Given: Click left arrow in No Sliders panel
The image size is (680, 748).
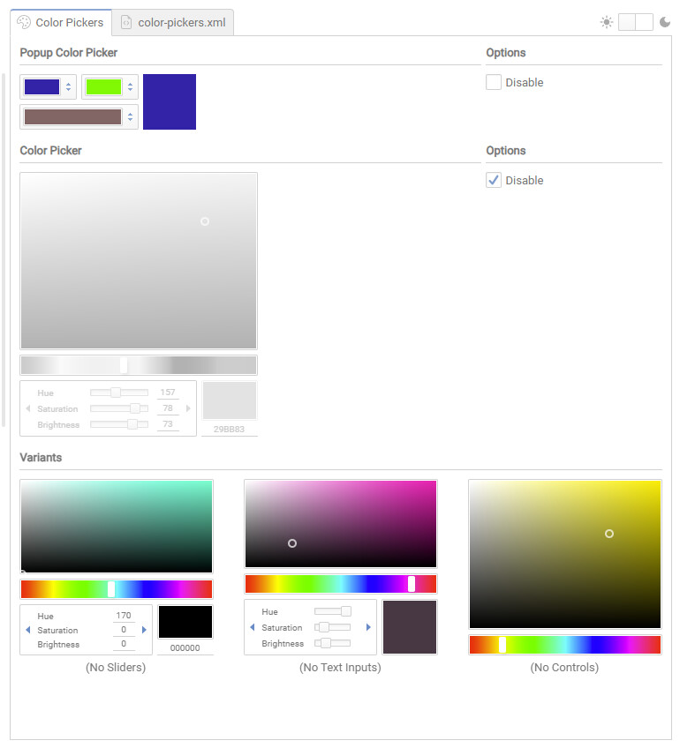Looking at the screenshot, I should [x=27, y=630].
